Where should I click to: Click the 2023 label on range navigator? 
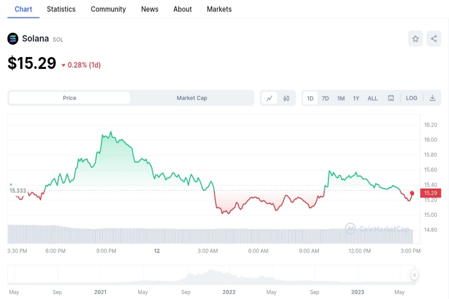[x=358, y=292]
